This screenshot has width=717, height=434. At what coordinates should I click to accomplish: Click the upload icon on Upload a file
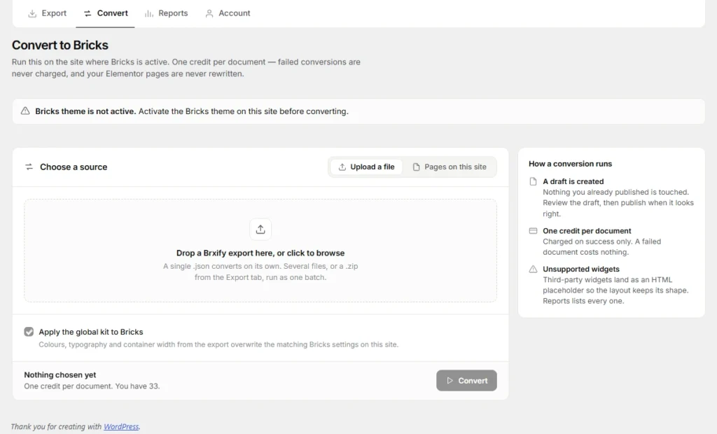tap(342, 167)
